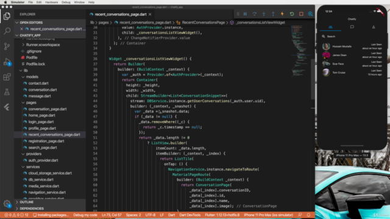The width and height of the screenshot is (390, 219).
Task: Open the Manage settings gear
Action: 7,204
